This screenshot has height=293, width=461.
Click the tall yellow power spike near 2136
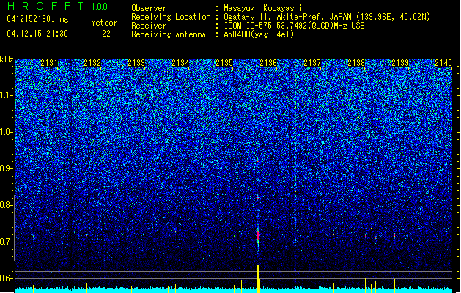click(258, 279)
